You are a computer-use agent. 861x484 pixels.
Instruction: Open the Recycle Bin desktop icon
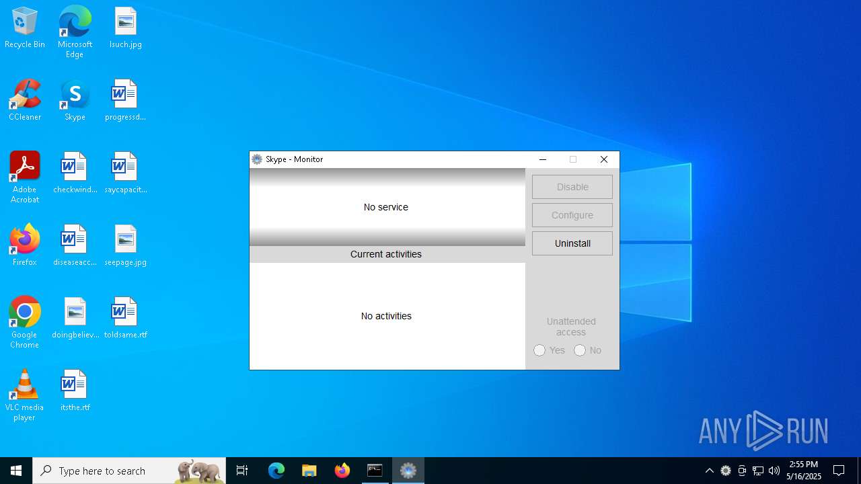[25, 28]
